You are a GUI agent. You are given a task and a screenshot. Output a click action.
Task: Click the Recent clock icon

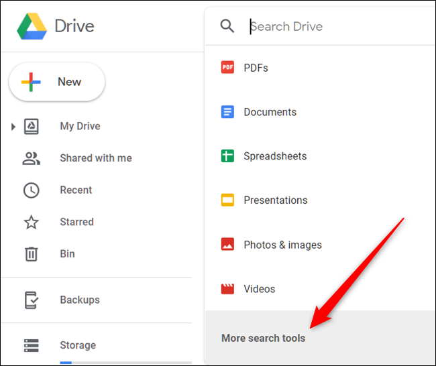(x=31, y=190)
